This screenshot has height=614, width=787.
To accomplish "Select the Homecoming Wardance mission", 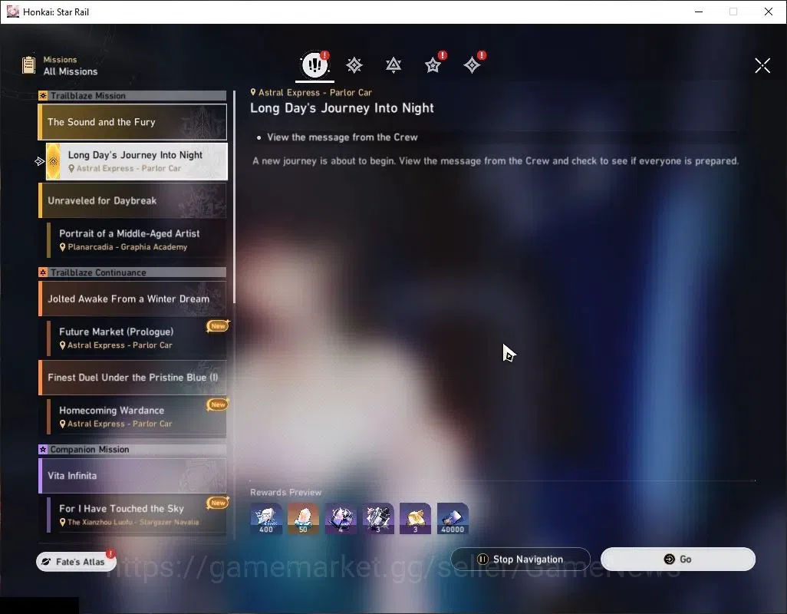I will coord(137,417).
